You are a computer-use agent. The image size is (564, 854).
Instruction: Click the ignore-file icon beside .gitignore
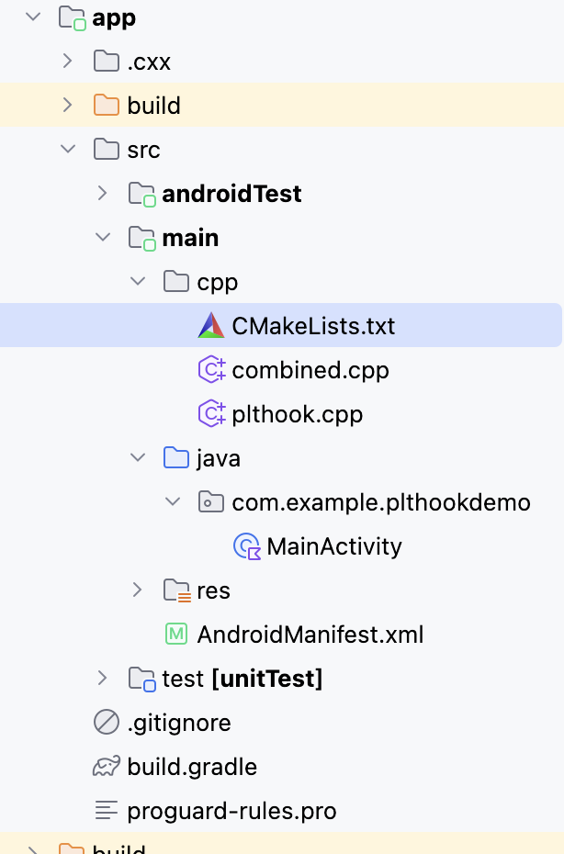[107, 723]
